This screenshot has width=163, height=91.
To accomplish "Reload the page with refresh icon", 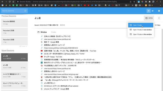I will tap(10, 2).
